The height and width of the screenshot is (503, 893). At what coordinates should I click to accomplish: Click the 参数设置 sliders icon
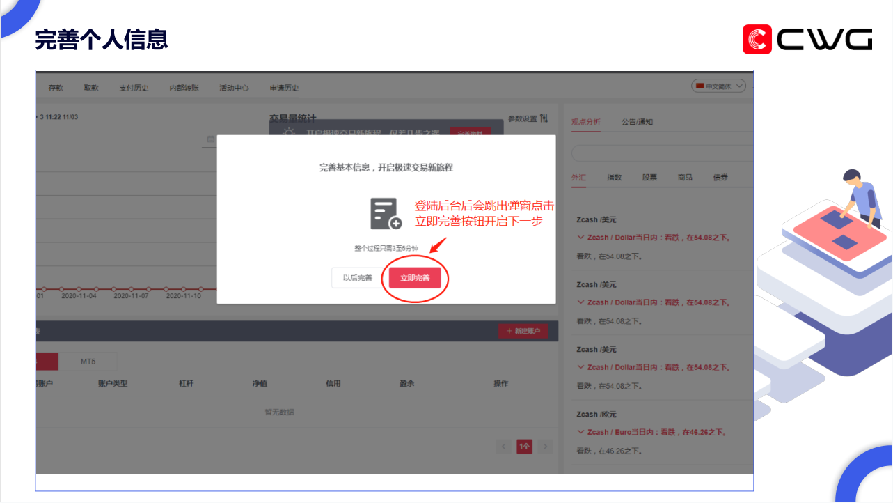point(544,118)
